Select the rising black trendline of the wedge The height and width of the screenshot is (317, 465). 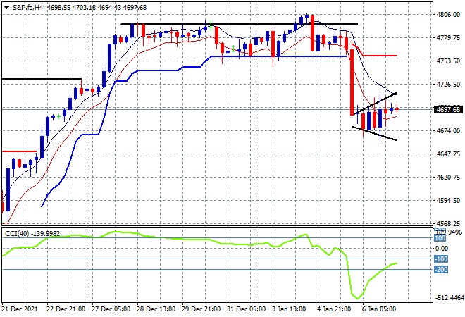[375, 104]
